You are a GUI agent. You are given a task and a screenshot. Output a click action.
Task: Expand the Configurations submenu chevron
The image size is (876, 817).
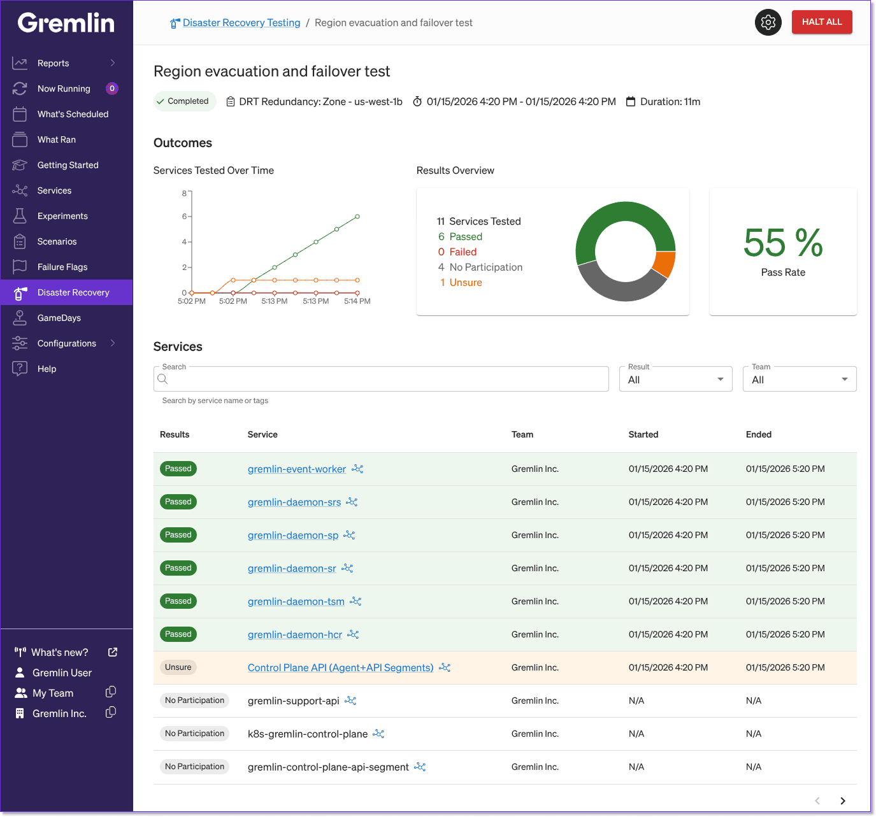pyautogui.click(x=113, y=343)
